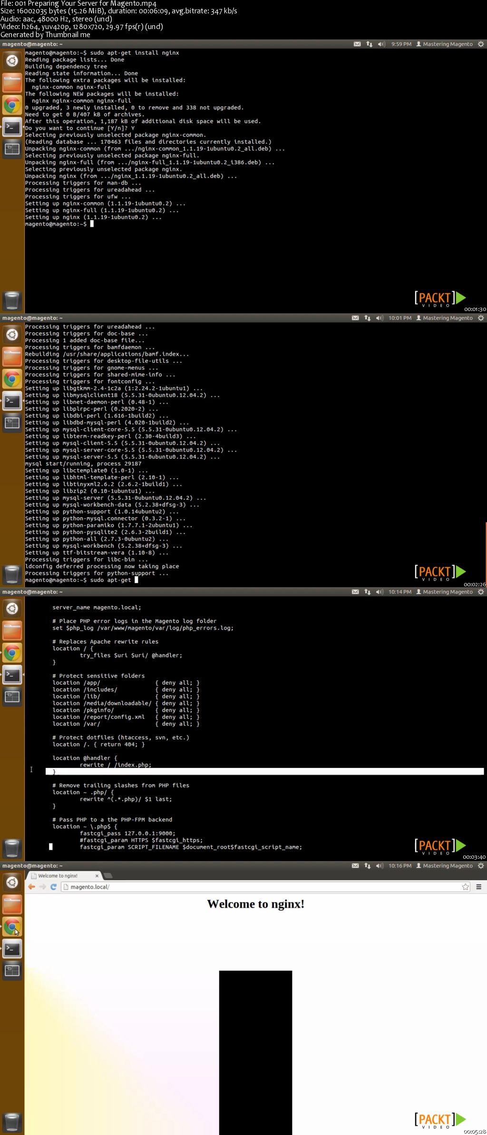The image size is (487, 1135).
Task: Open Dash home in the 10:16 PM frame
Action: pyautogui.click(x=12, y=882)
